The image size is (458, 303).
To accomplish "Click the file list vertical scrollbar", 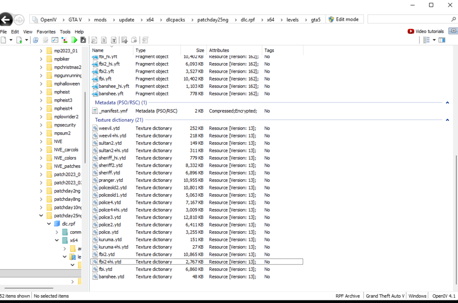I will 456,220.
